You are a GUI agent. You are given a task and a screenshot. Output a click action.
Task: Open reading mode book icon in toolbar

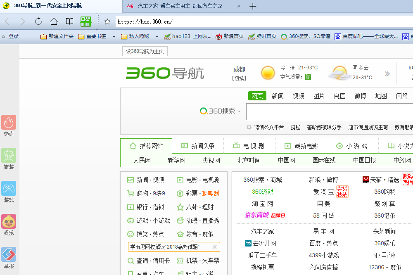pyautogui.click(x=70, y=21)
